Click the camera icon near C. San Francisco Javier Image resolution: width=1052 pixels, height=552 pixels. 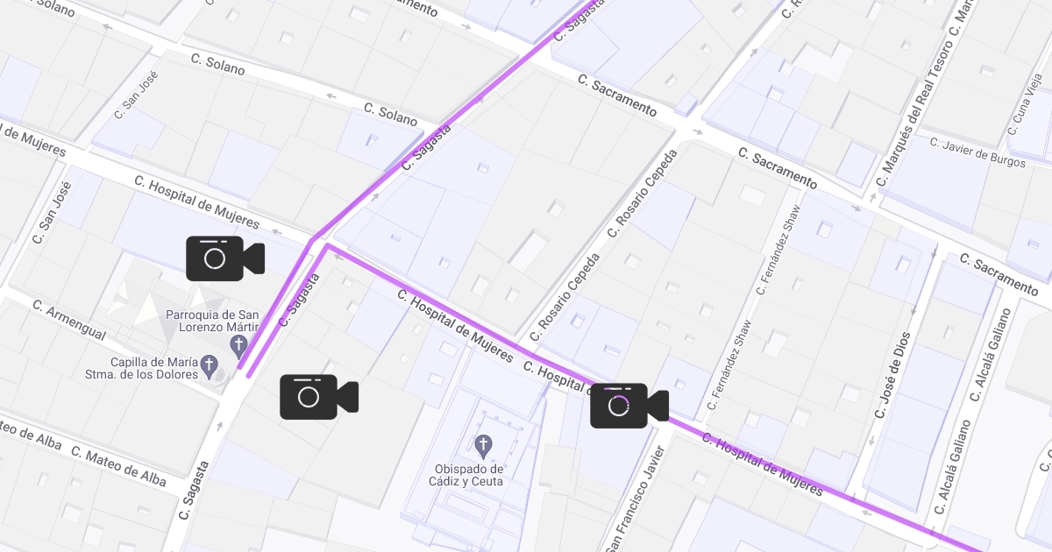(x=629, y=406)
